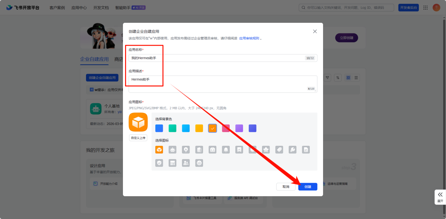This screenshot has height=219, width=446.
Task: Choose the people group app icon
Action: [186, 163]
